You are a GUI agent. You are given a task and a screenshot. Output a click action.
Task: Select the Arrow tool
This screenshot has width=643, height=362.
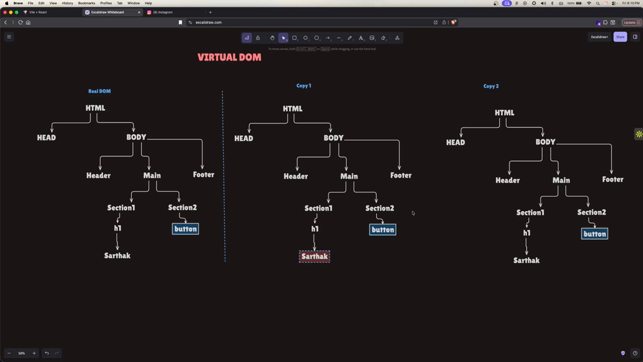coord(328,38)
